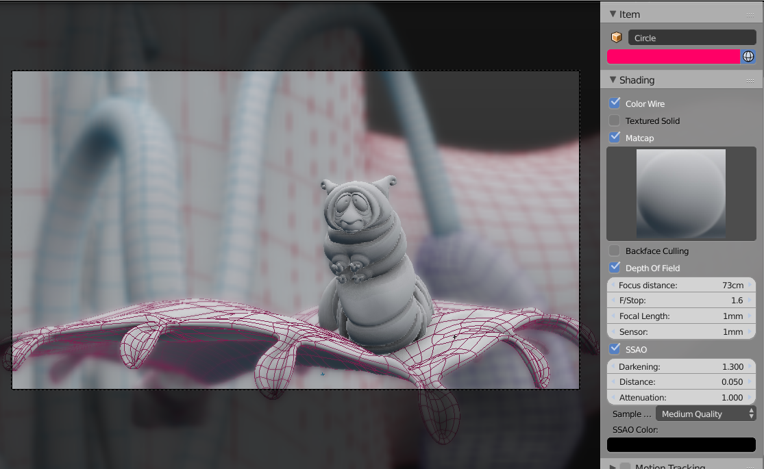Click the orange object cube icon
Viewport: 764px width, 469px height.
(617, 38)
